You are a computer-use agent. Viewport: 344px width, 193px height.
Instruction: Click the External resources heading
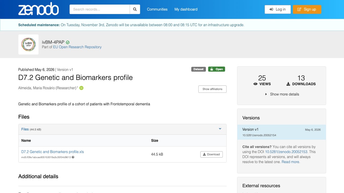pos(261,186)
